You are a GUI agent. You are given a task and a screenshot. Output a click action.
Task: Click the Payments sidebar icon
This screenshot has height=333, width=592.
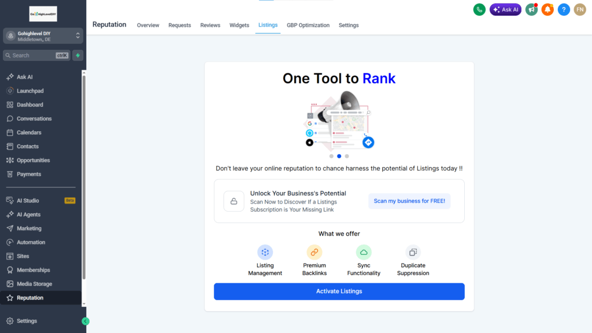point(10,174)
